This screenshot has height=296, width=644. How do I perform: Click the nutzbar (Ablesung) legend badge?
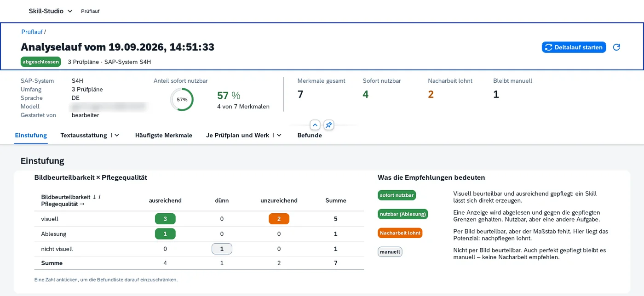403,214
